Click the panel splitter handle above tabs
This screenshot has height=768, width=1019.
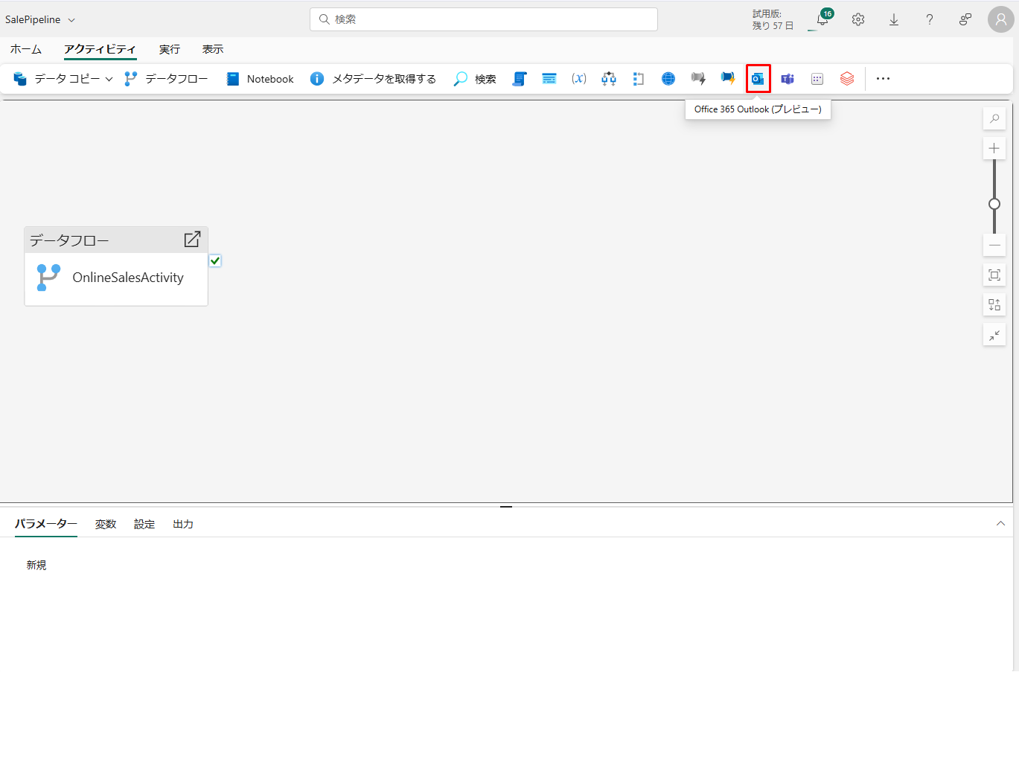point(506,506)
